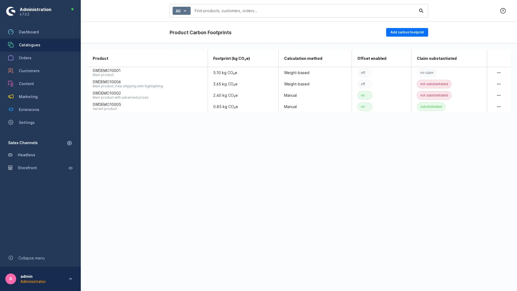Open row actions for SWDEMO10005
Screen dimensions: 517x291
click(499, 107)
